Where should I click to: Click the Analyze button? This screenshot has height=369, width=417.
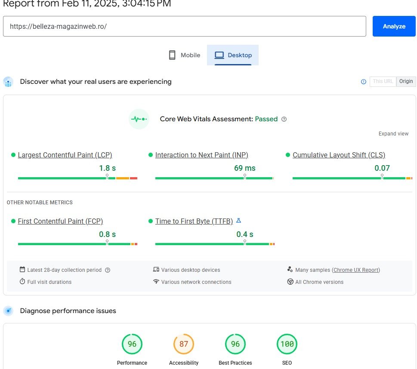393,26
